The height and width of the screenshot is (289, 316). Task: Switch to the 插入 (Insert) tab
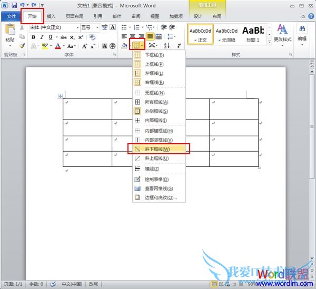[x=51, y=16]
